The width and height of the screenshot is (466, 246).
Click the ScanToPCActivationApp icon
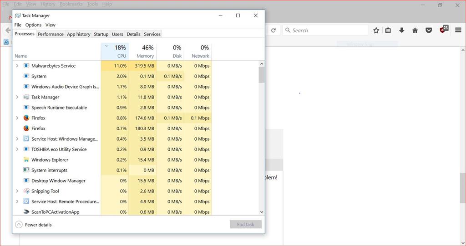[26, 212]
